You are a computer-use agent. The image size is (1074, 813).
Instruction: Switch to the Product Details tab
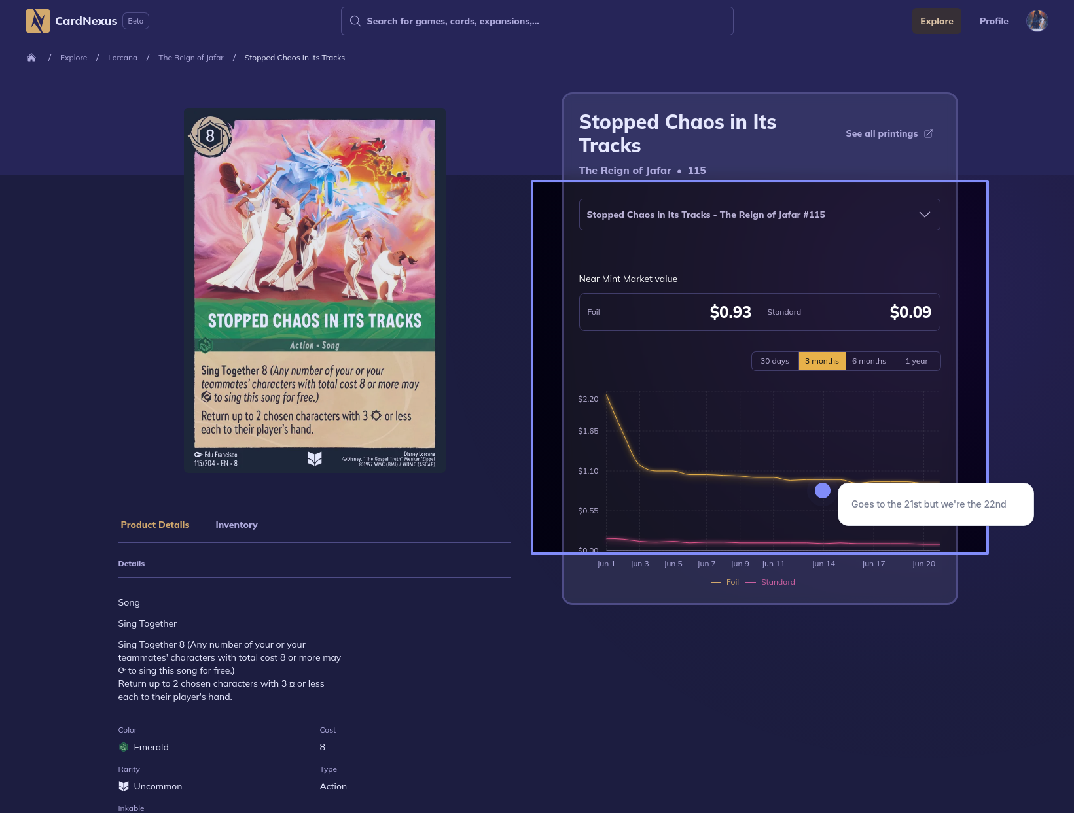pyautogui.click(x=155, y=525)
